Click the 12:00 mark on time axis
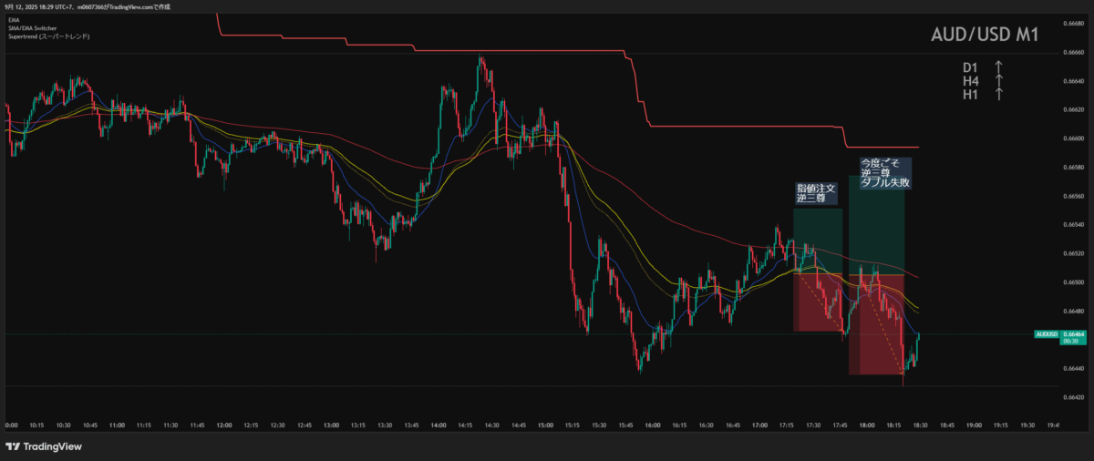The height and width of the screenshot is (461, 1094). pyautogui.click(x=224, y=425)
